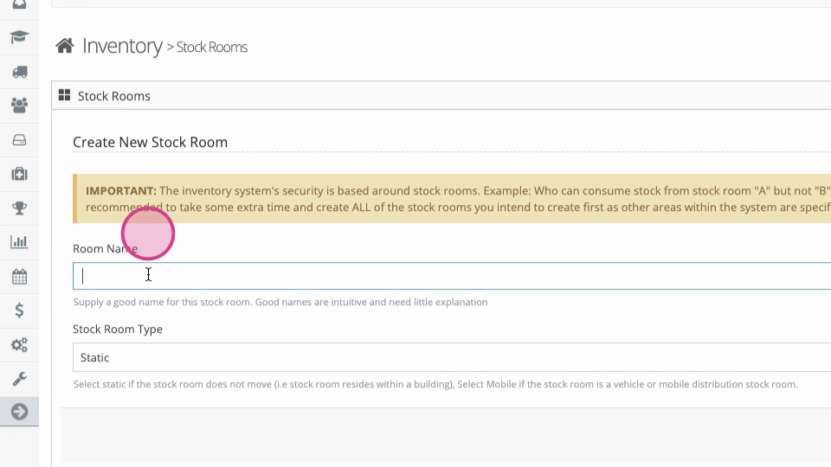Click the trophy icon in sidebar
Image resolution: width=831 pixels, height=467 pixels.
point(19,208)
